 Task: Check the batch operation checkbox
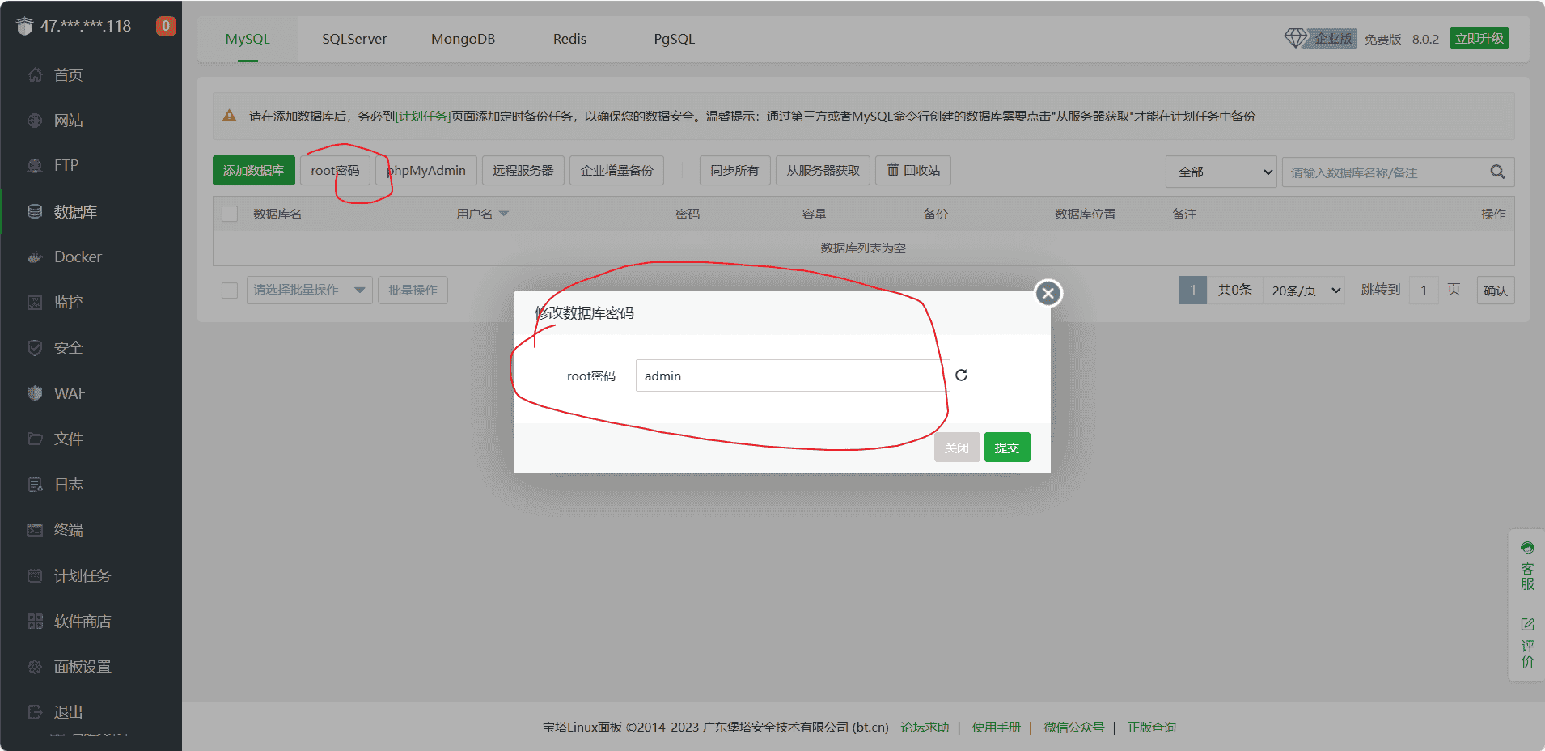pos(230,290)
